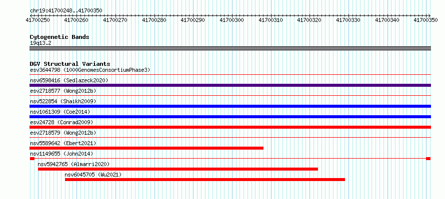Open the nsv1149655 (John2014) label
Screen dimensions: 445x199
(61, 154)
